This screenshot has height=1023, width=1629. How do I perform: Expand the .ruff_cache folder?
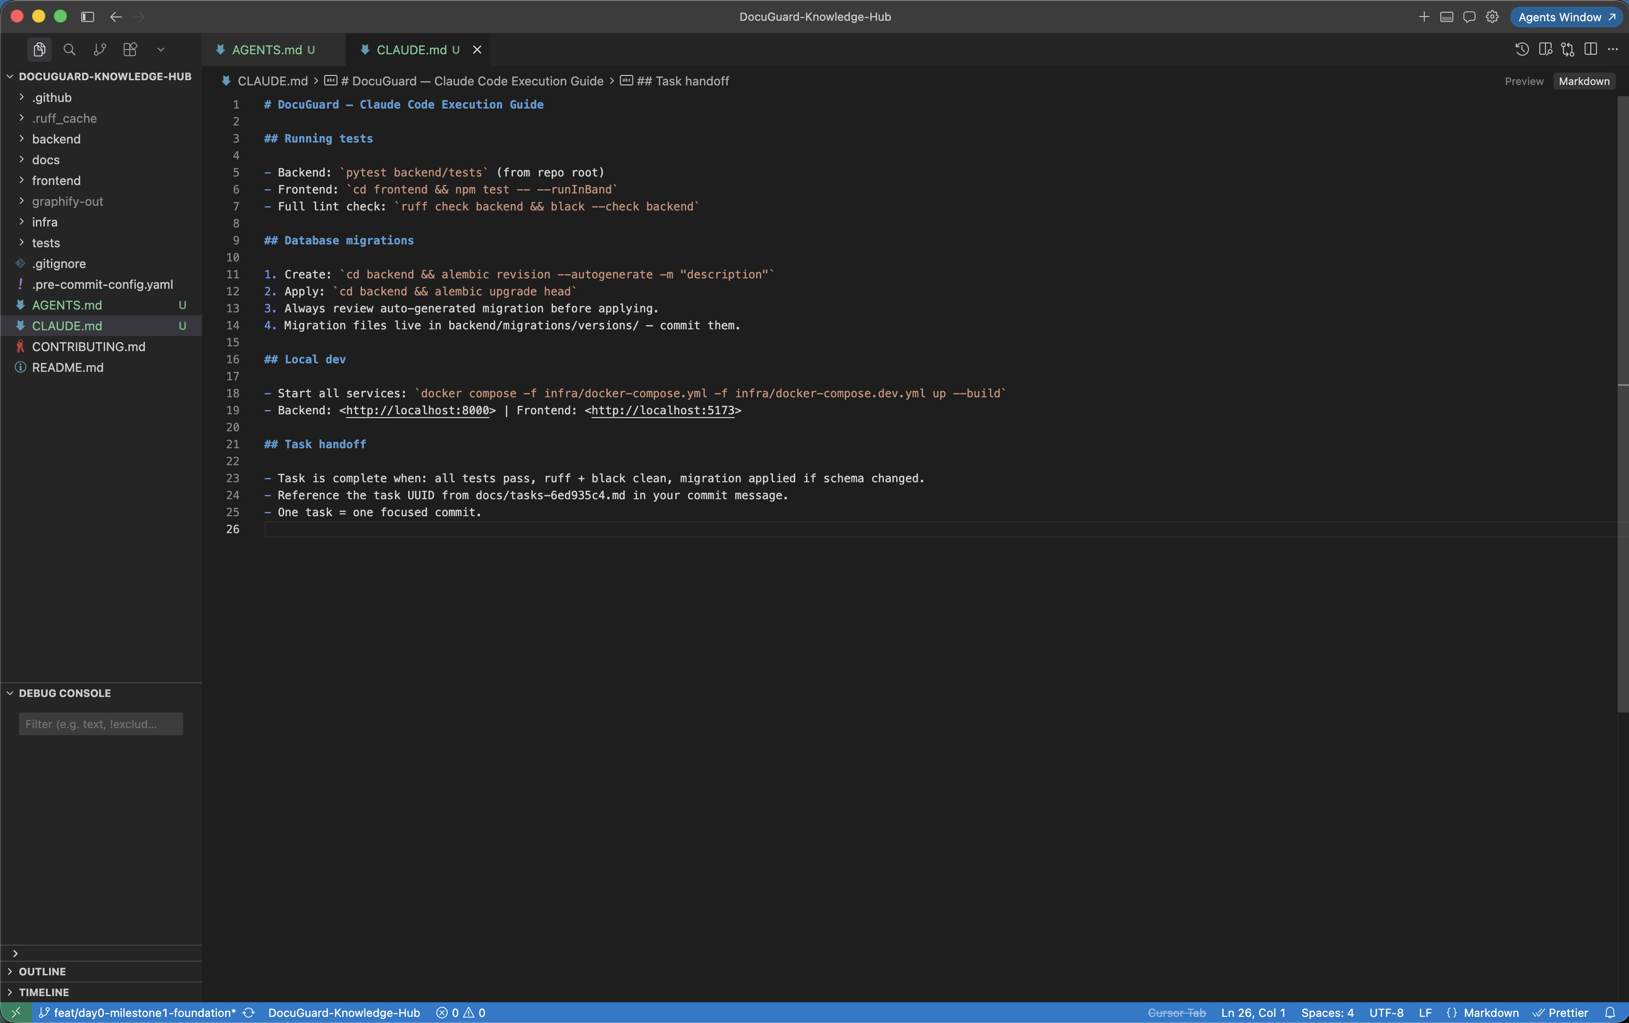tap(101, 118)
